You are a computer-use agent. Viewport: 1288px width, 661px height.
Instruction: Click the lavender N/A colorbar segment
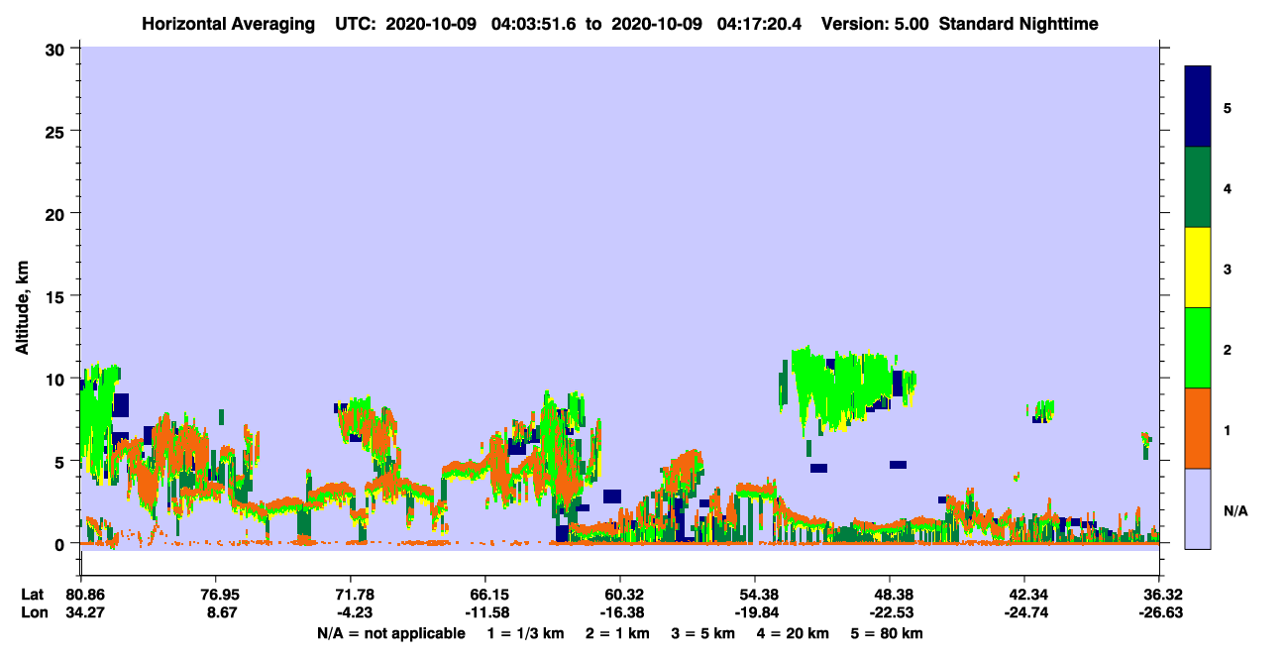pyautogui.click(x=1198, y=508)
